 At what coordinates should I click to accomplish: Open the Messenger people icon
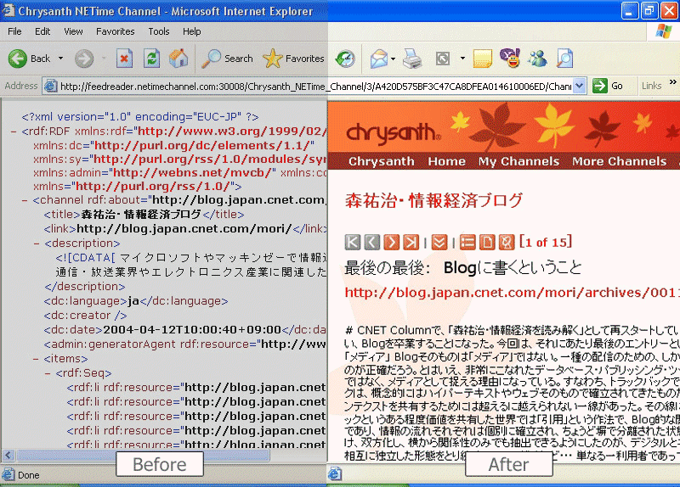(x=537, y=59)
